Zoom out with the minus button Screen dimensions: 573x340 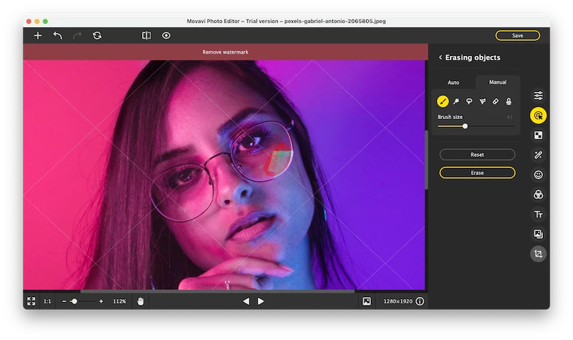tap(64, 301)
